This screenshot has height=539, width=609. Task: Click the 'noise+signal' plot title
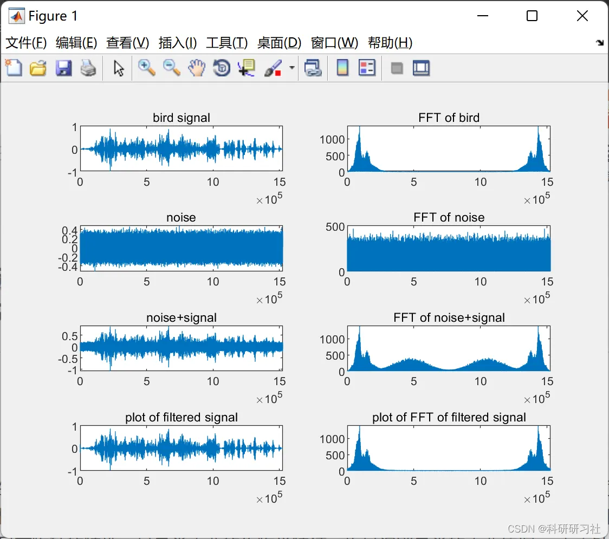pos(182,317)
